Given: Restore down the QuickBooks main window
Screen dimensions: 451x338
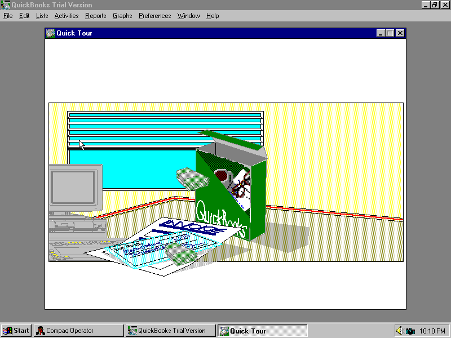Looking at the screenshot, I should click(x=435, y=5).
